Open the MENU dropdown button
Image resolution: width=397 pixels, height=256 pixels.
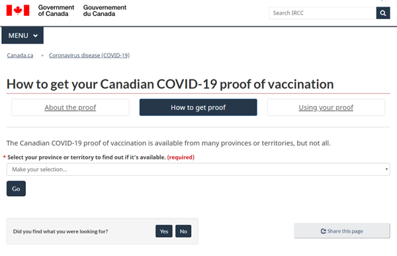(22, 36)
